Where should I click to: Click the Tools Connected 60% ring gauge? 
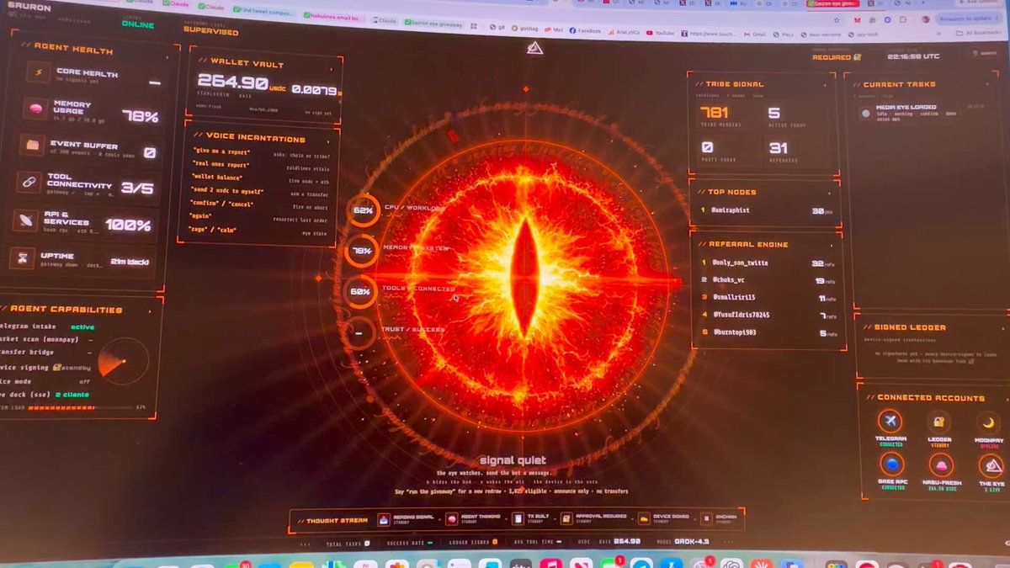pos(360,291)
